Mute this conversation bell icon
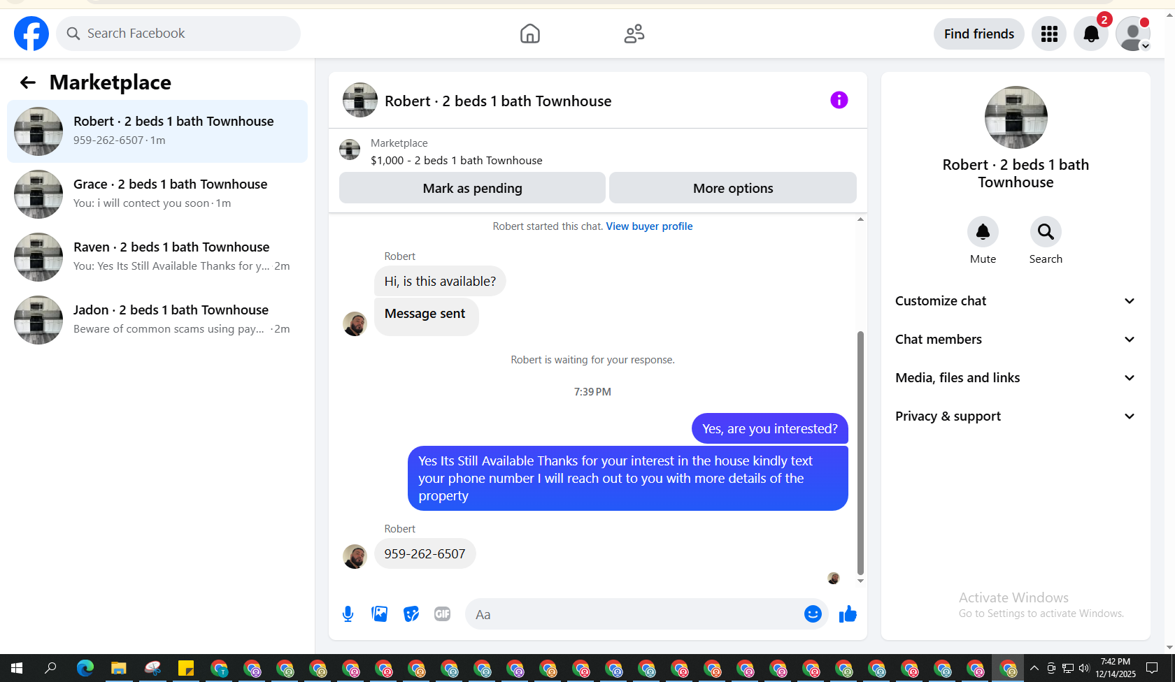1175x682 pixels. (x=983, y=231)
